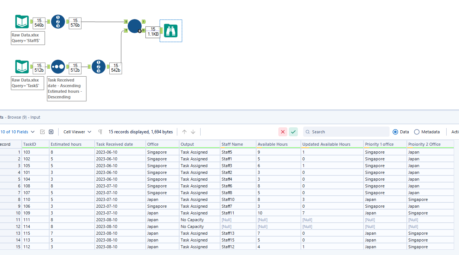Viewport: 459px width, 255px height.
Task: Select the Metadata radio button
Action: pos(417,132)
